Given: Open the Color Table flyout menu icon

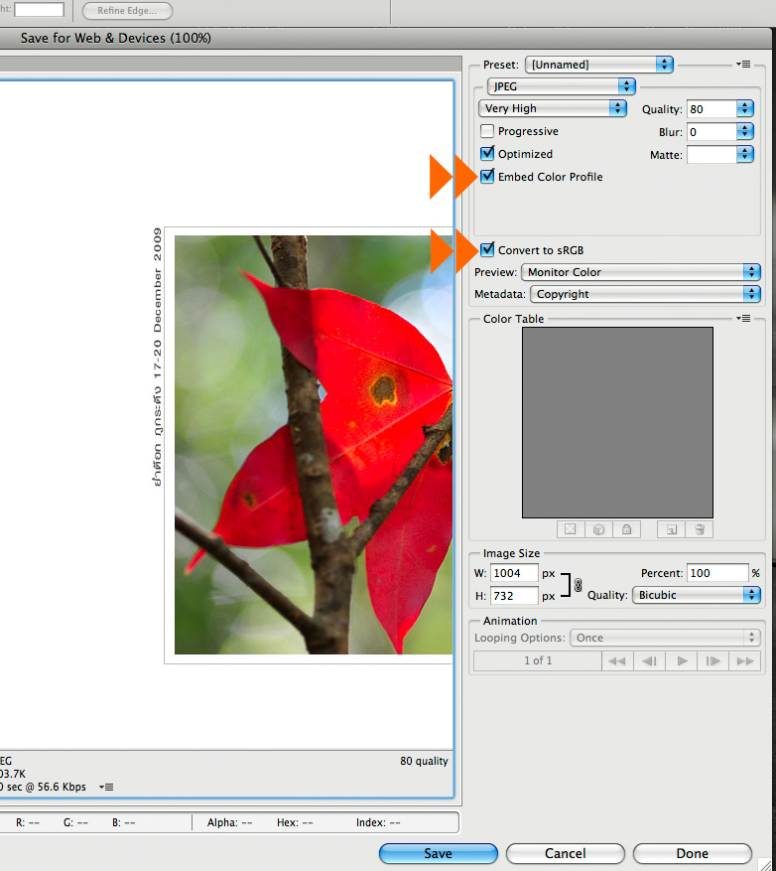Looking at the screenshot, I should (744, 319).
